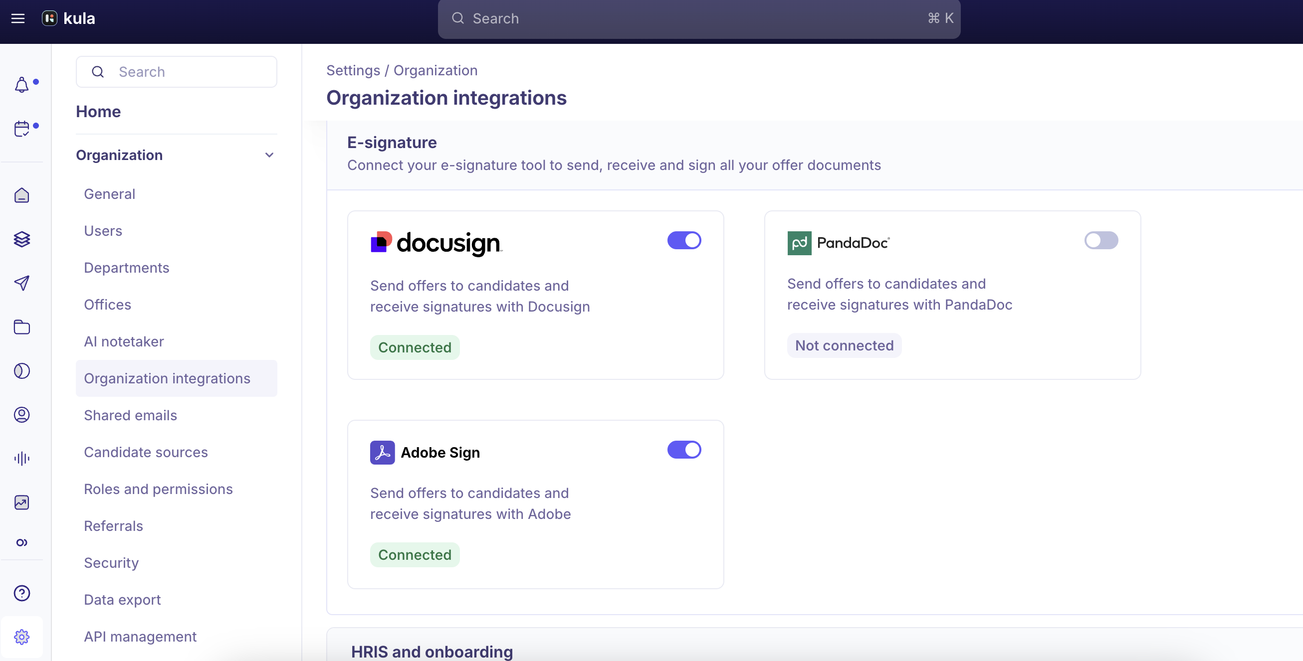Open AI notetaker settings
Image resolution: width=1303 pixels, height=661 pixels.
[x=124, y=341]
